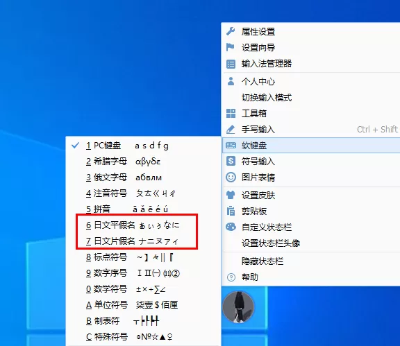Click the grid icon beside 工具箱

click(231, 114)
